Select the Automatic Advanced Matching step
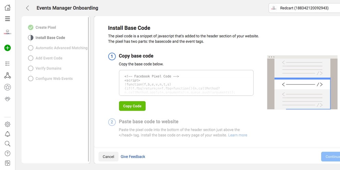 pyautogui.click(x=61, y=48)
